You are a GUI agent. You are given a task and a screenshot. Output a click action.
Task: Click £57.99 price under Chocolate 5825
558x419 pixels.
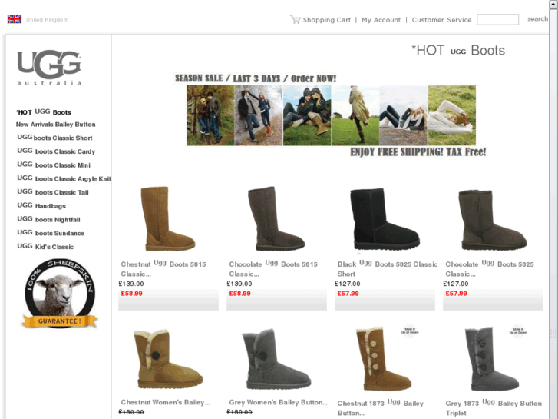point(456,294)
